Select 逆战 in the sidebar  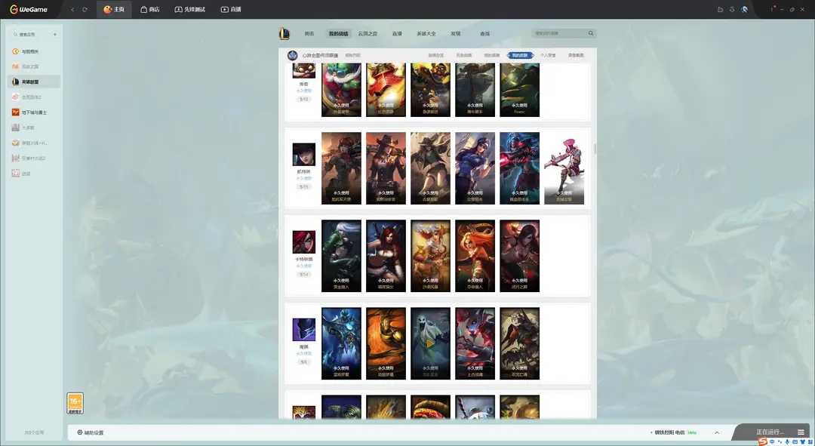(34, 174)
